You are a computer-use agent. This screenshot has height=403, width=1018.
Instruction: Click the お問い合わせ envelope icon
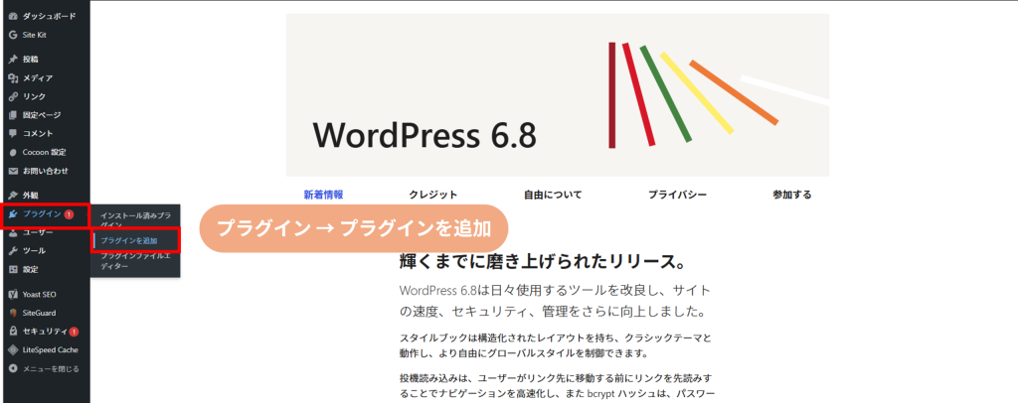tap(12, 171)
